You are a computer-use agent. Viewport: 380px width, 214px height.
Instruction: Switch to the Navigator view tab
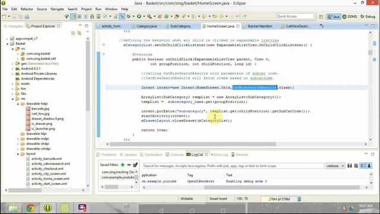[14, 26]
